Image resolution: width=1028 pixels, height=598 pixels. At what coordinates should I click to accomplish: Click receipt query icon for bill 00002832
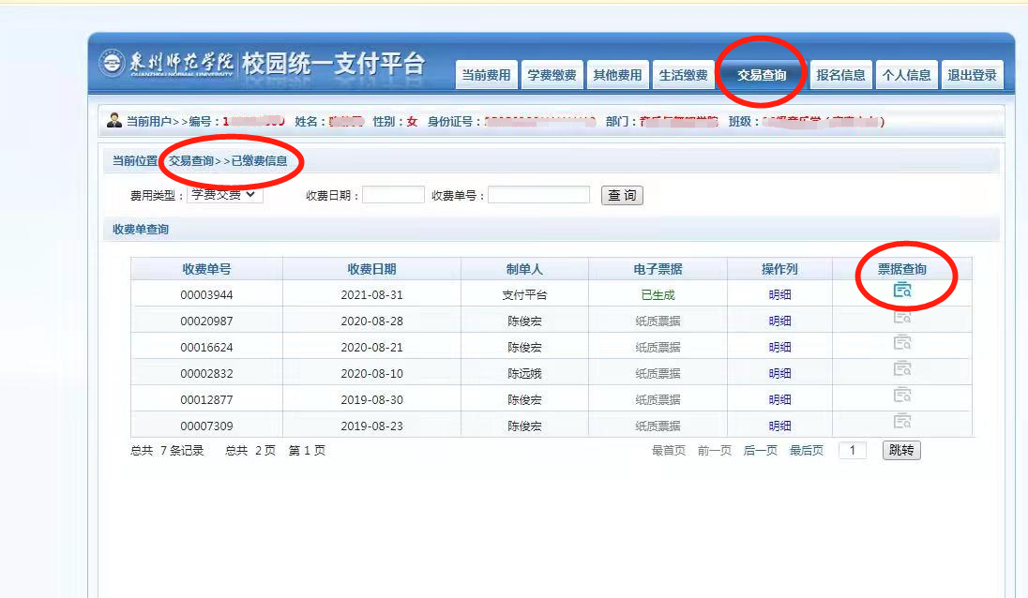(902, 368)
